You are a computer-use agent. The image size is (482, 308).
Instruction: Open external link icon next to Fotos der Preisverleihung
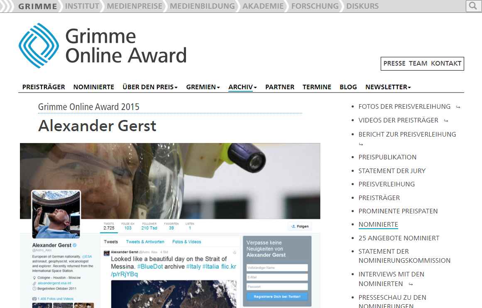[x=458, y=107]
